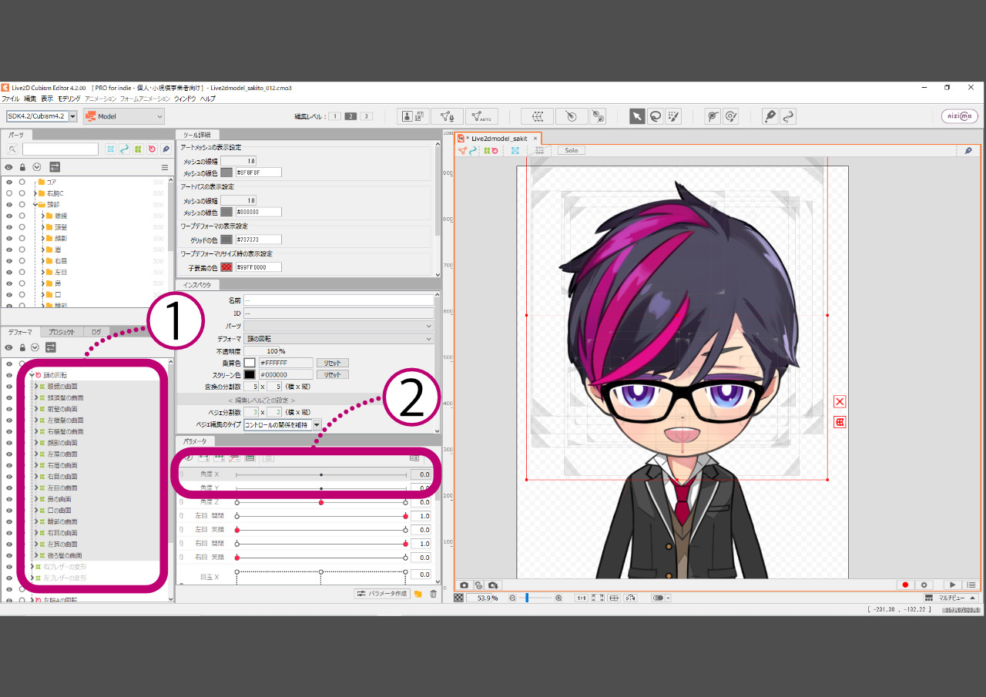Close the Live2dmodel_sakit document tab

535,139
